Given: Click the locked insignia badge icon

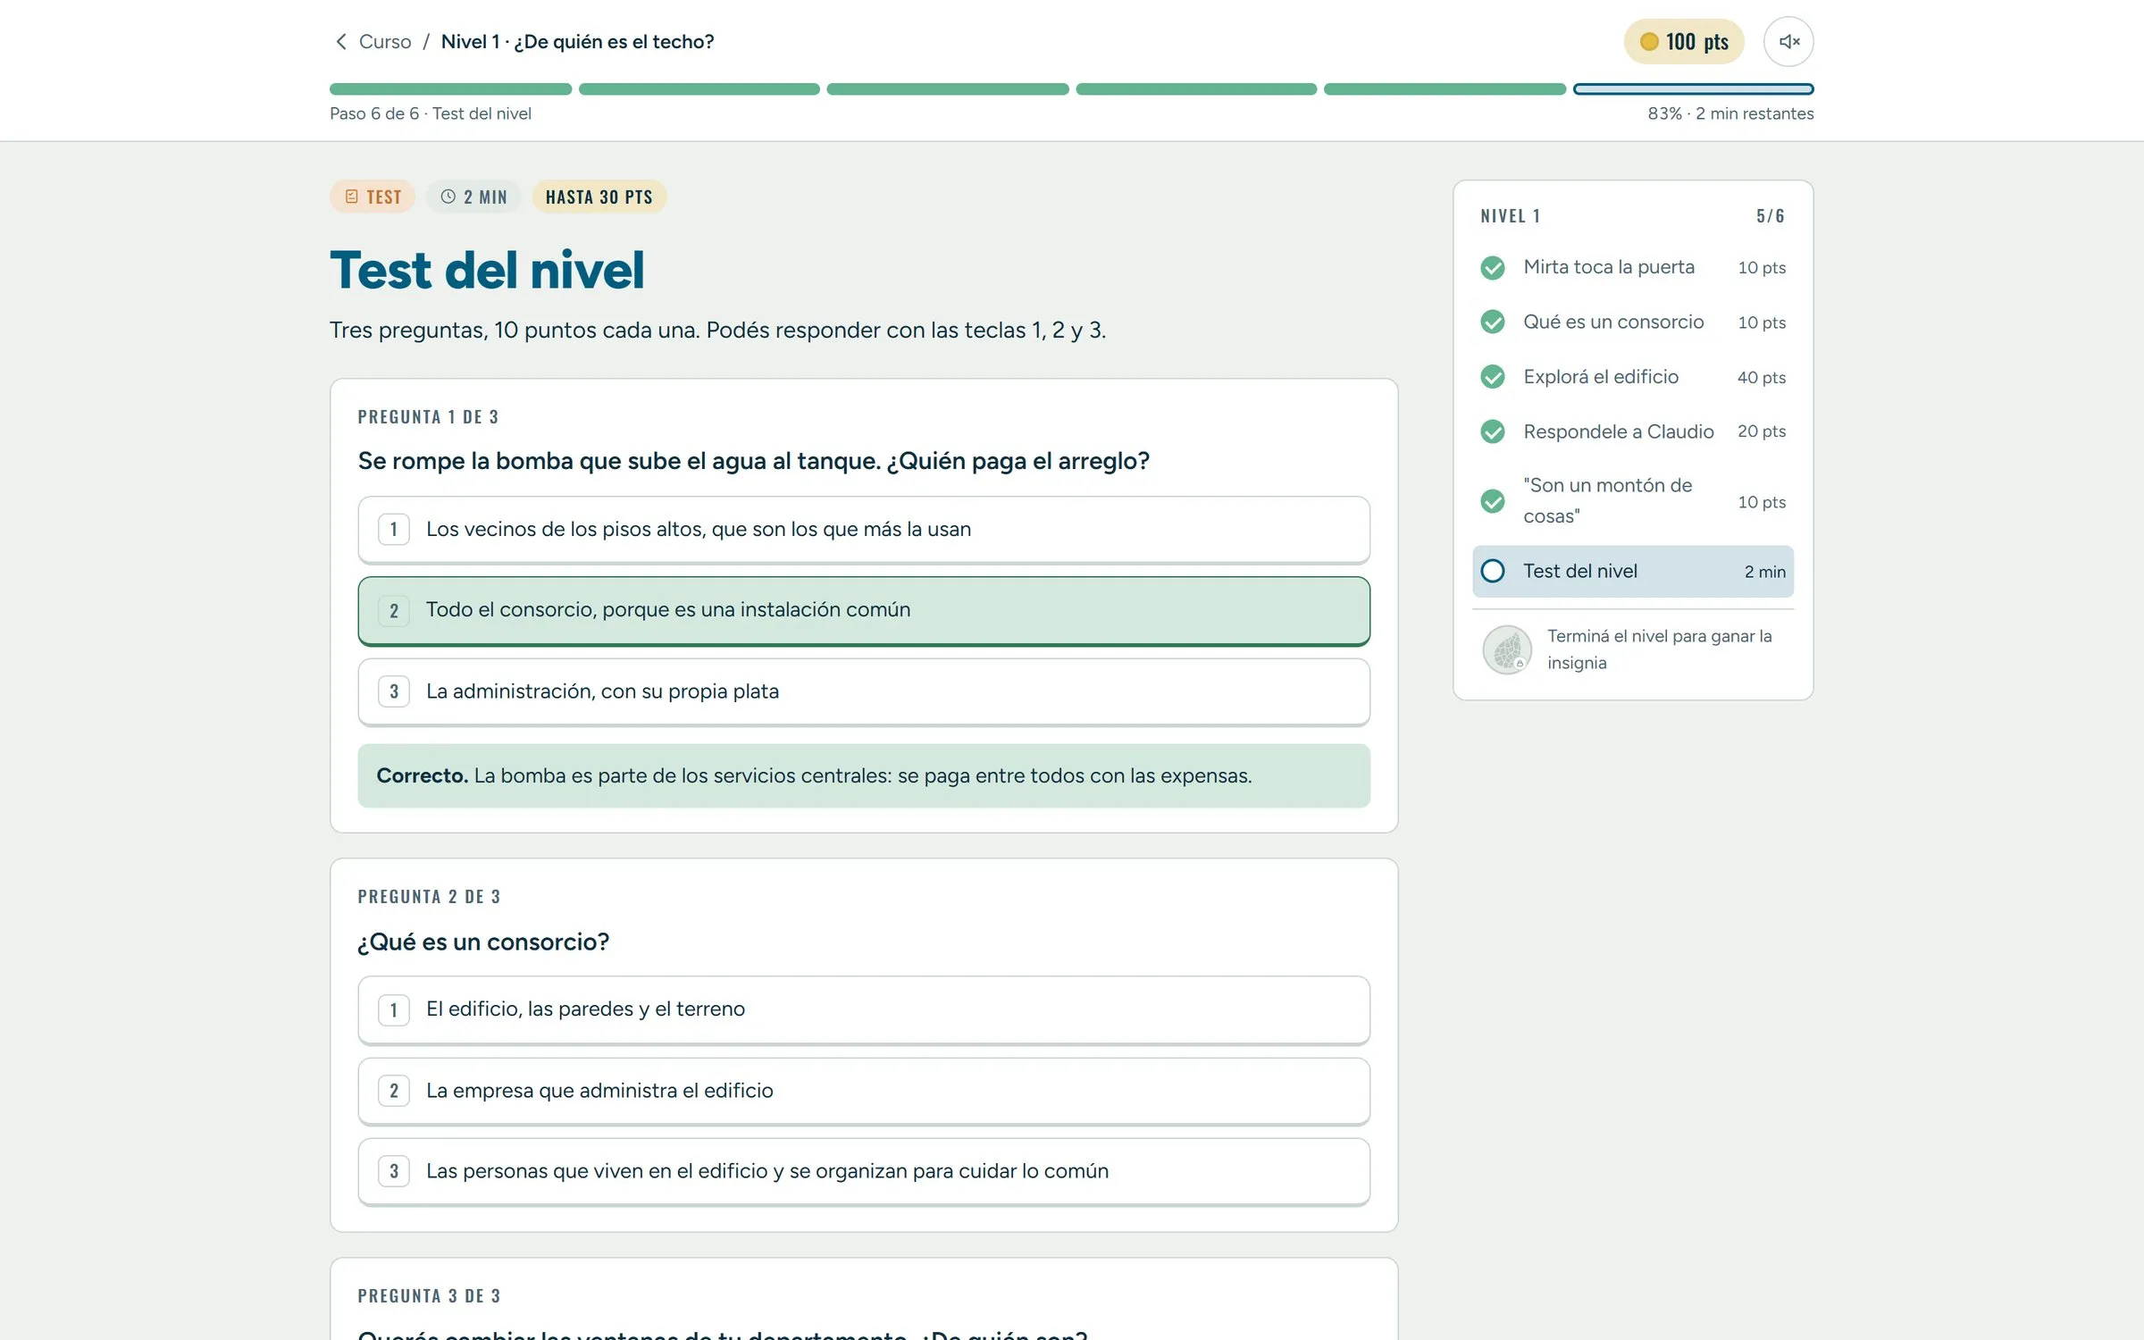Looking at the screenshot, I should [x=1508, y=649].
